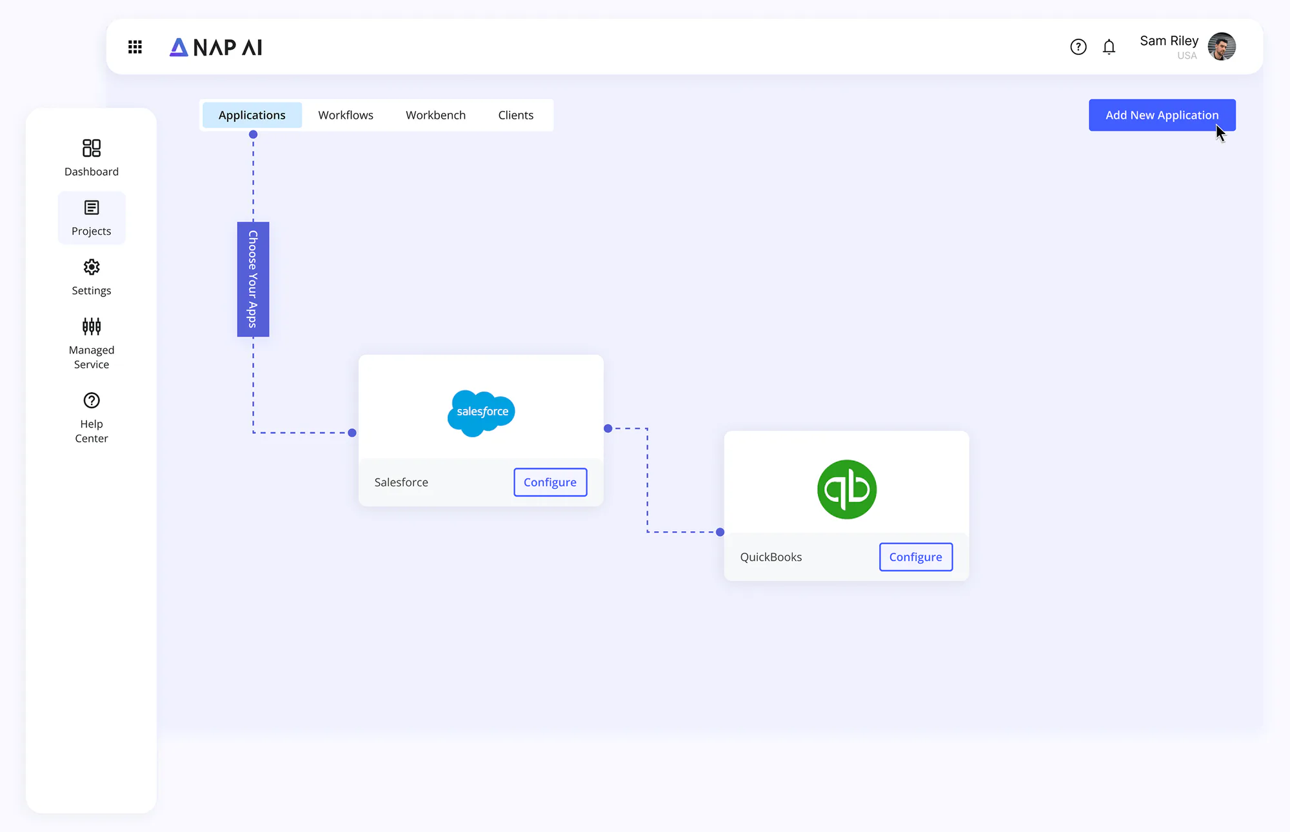Configure the QuickBooks application

916,557
